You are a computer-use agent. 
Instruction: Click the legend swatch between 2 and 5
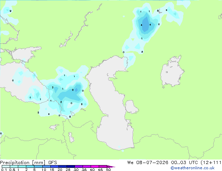(30, 166)
